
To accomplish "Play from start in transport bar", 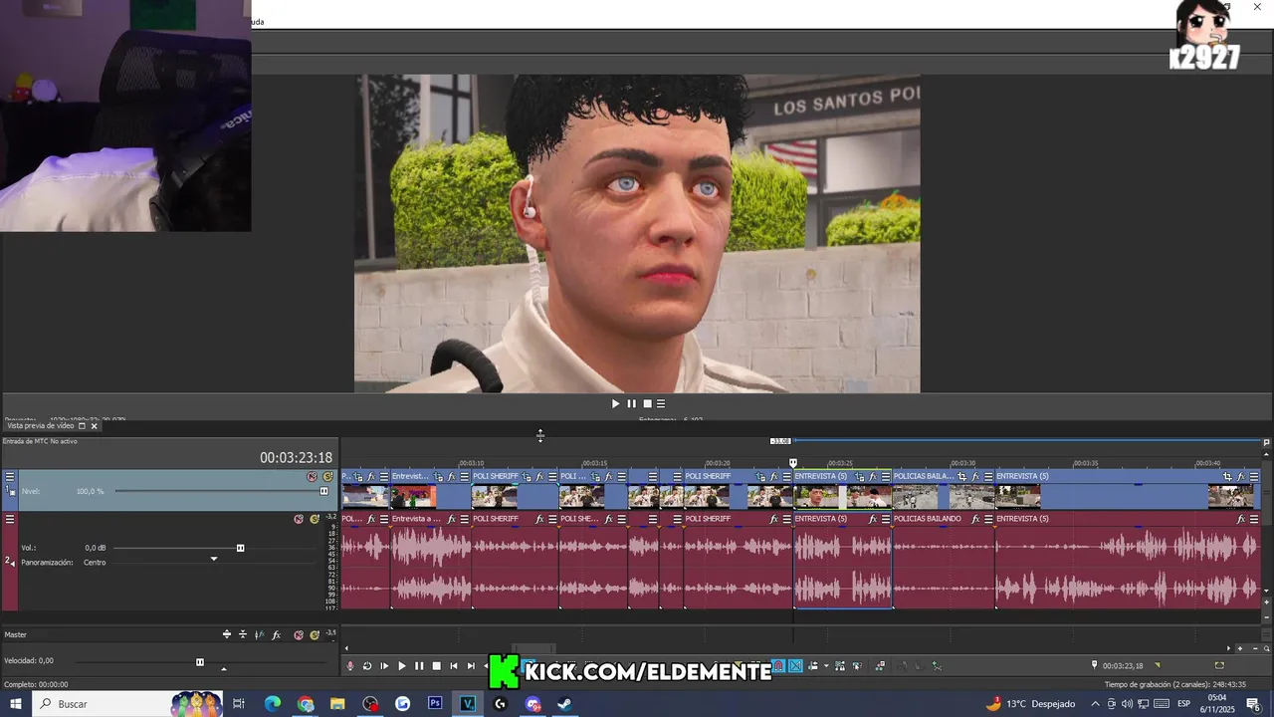I will 384,666.
